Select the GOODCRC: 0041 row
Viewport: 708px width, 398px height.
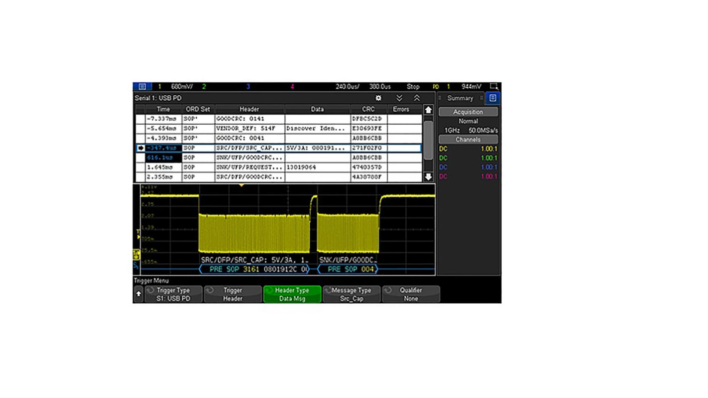[x=279, y=138]
